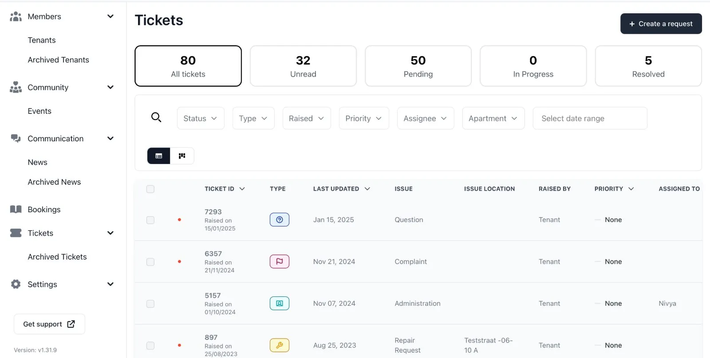710x358 pixels.
Task: Click Administration icon for ticket 5157
Action: (280, 304)
